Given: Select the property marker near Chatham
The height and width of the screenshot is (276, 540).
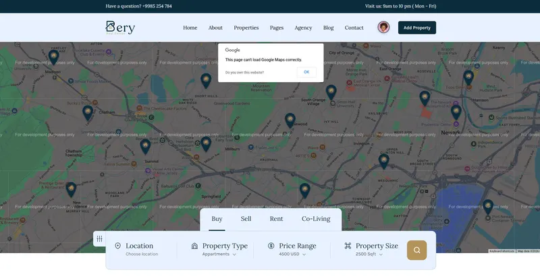Looking at the screenshot, I should 88,113.
